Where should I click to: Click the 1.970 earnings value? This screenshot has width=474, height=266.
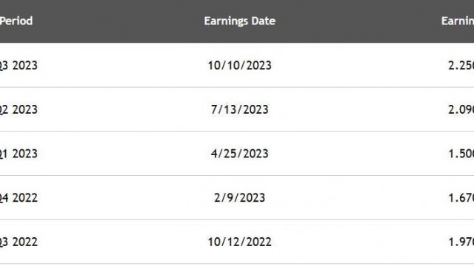tap(461, 242)
